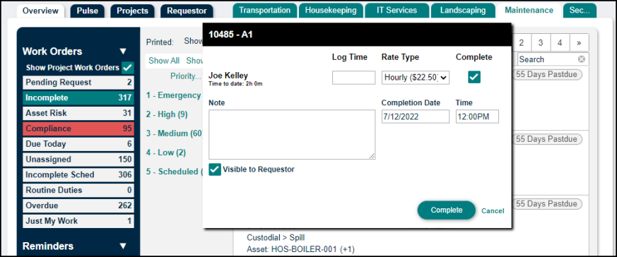Go to page 3 of results

[x=541, y=43]
